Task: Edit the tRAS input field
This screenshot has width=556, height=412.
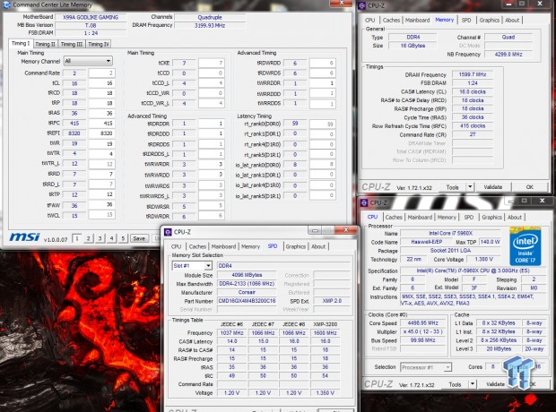Action: pyautogui.click(x=101, y=113)
